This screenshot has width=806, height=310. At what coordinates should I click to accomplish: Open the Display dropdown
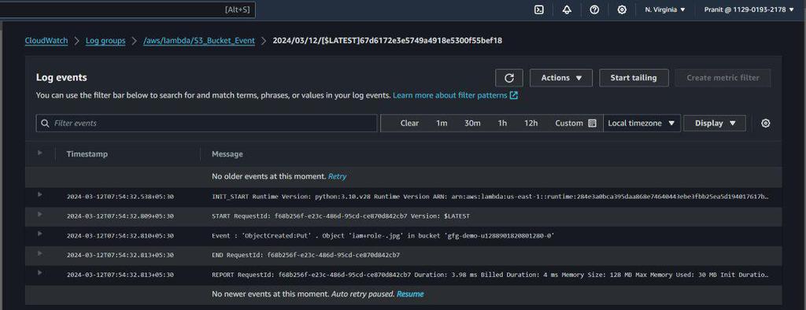[x=715, y=124]
